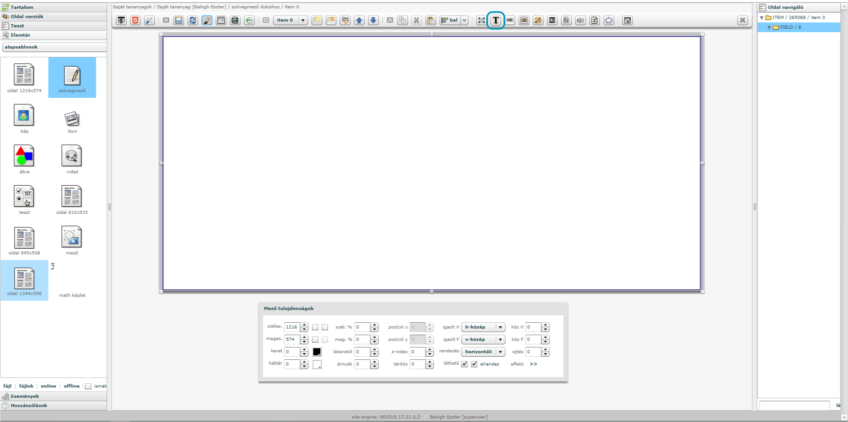
Task: Open the Oldal verziók panel
Action: (27, 17)
